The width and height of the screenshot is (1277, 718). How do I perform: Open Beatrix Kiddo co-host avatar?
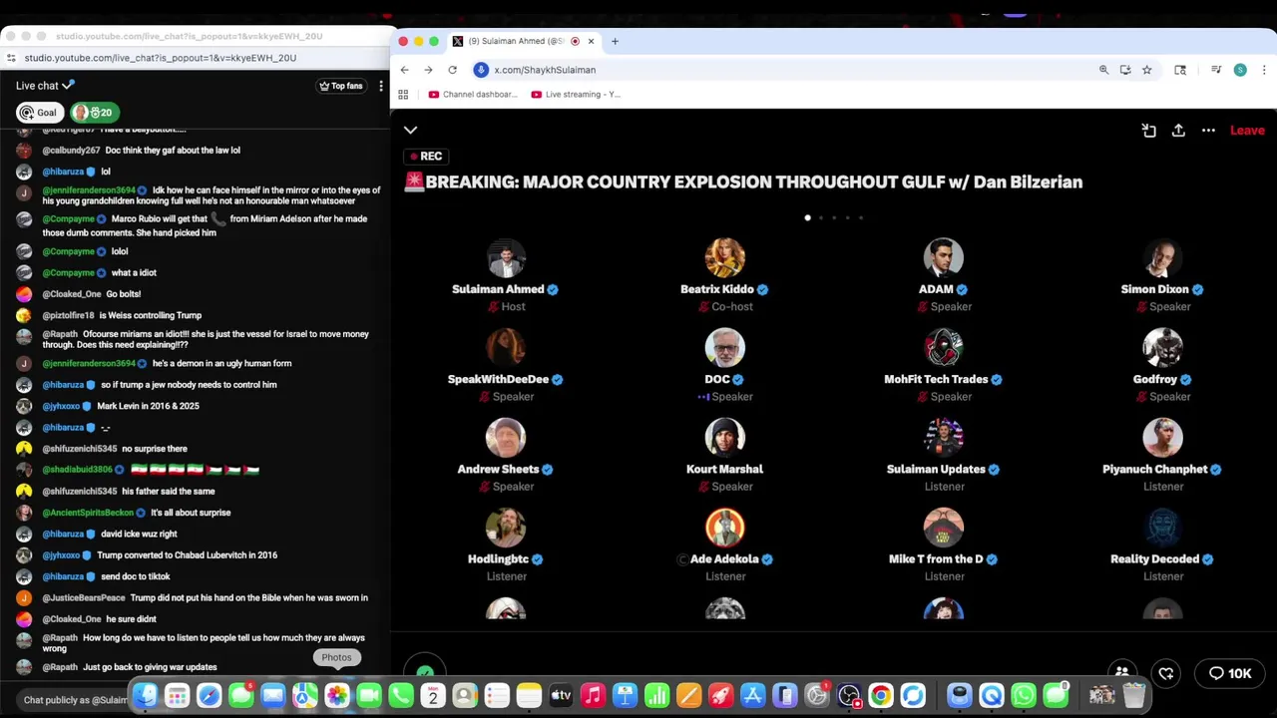[725, 258]
